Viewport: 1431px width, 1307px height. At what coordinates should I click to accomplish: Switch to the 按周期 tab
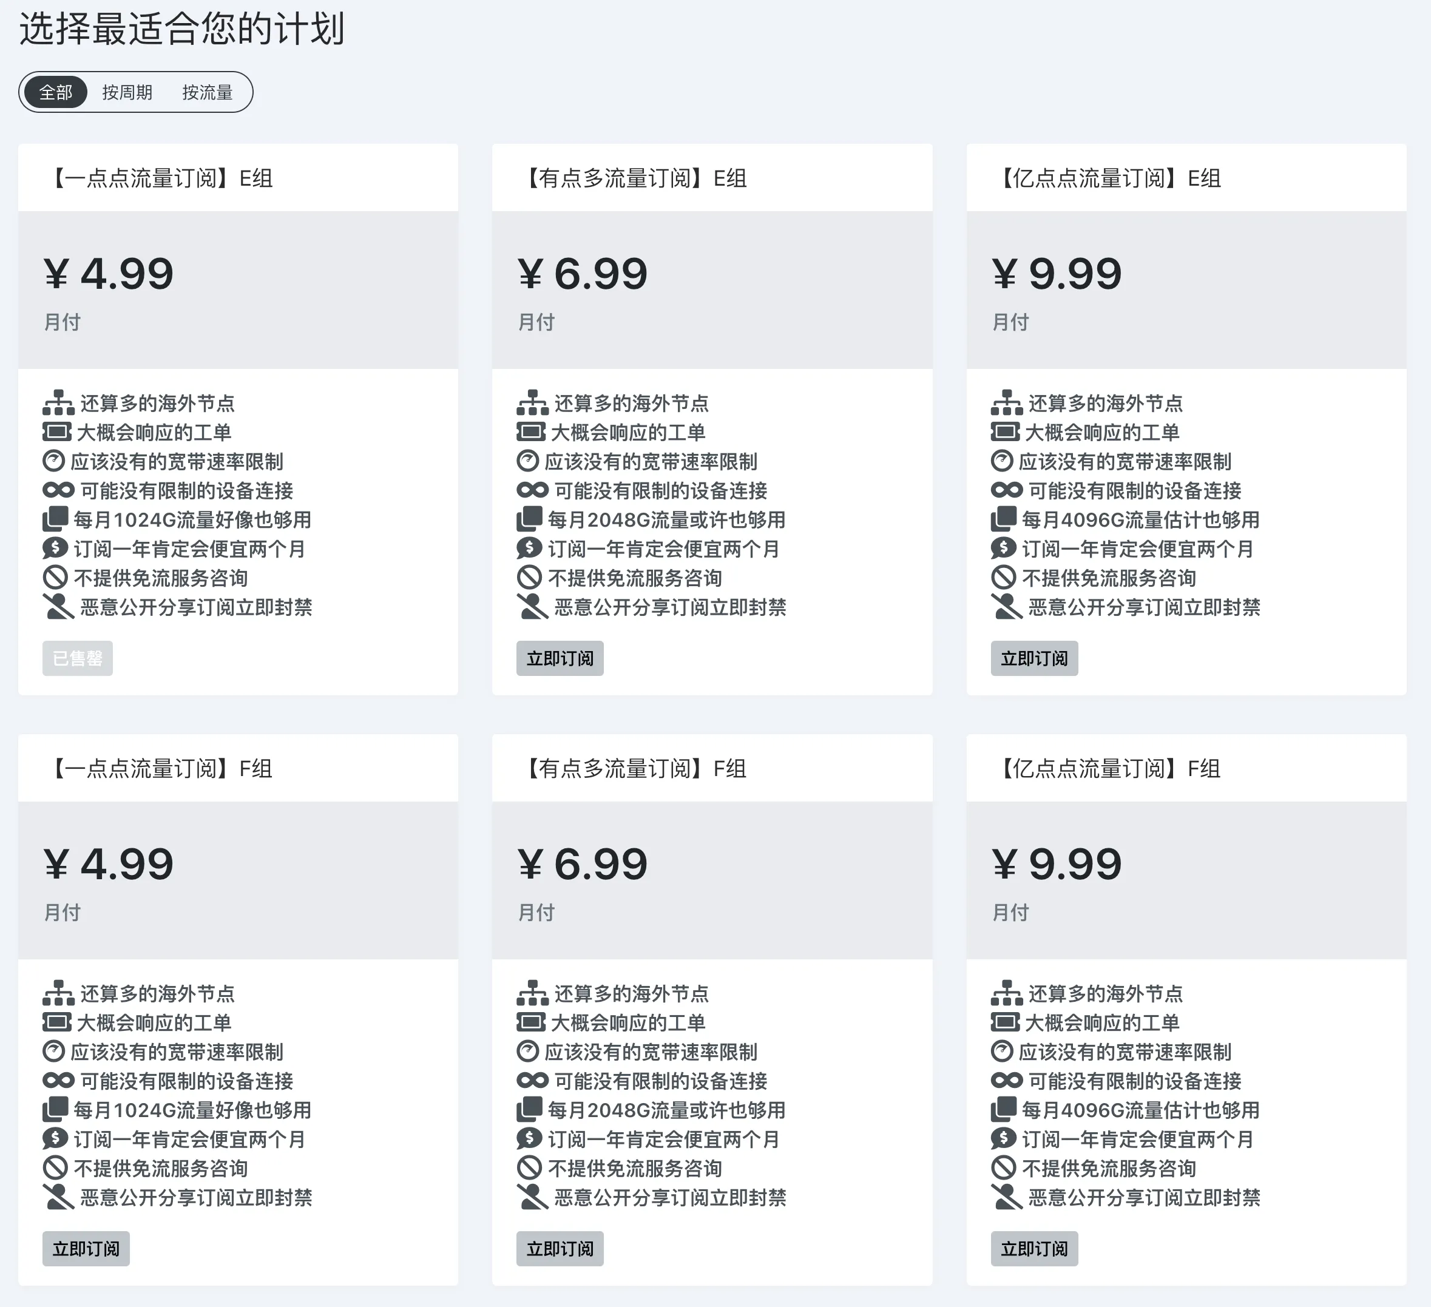pos(127,92)
